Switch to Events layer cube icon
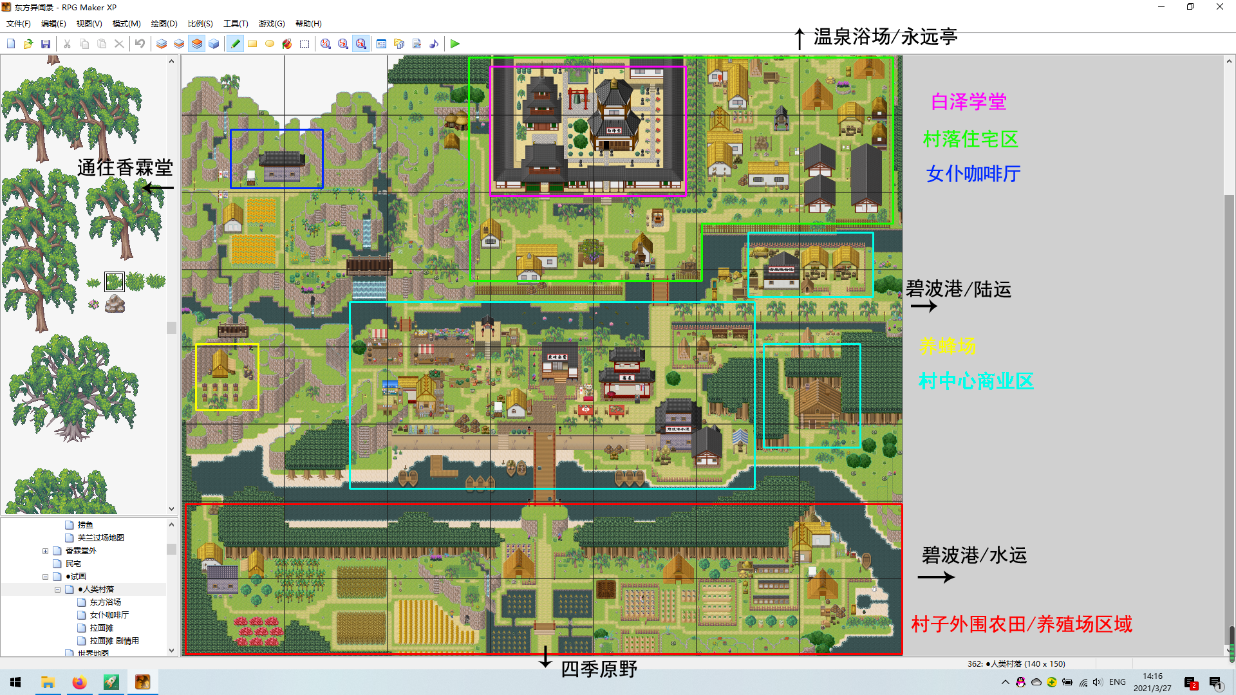 coord(214,44)
